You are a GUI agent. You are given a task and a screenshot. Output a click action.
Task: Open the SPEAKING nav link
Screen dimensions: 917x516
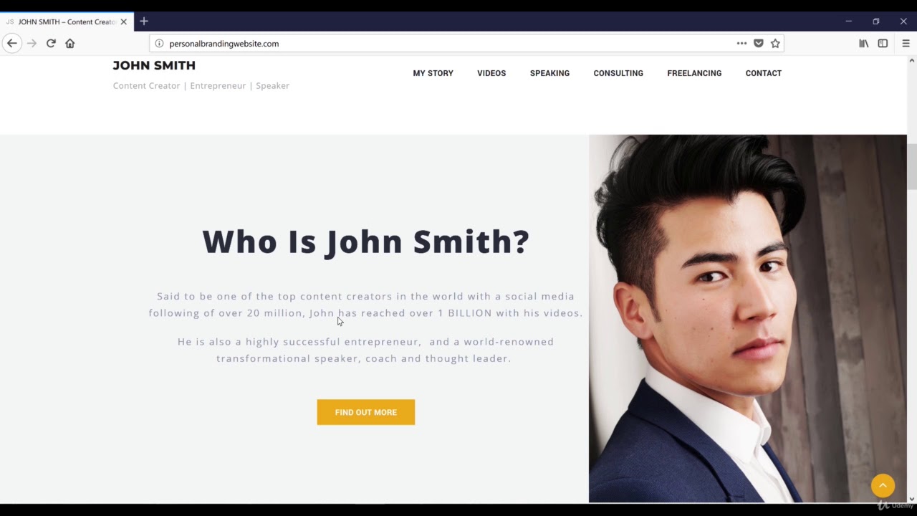pyautogui.click(x=549, y=73)
